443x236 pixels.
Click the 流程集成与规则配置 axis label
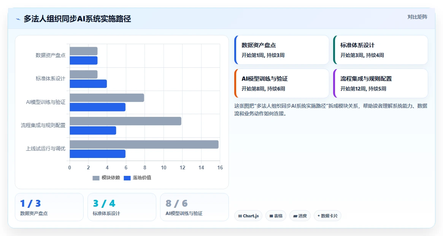43,125
